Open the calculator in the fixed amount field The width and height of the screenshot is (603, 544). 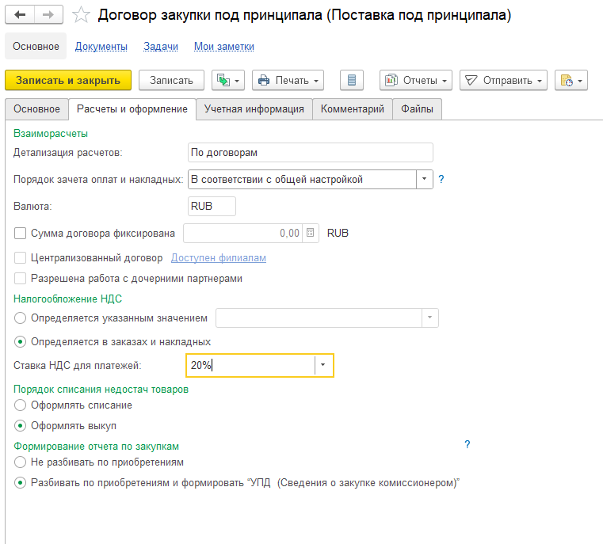[311, 233]
